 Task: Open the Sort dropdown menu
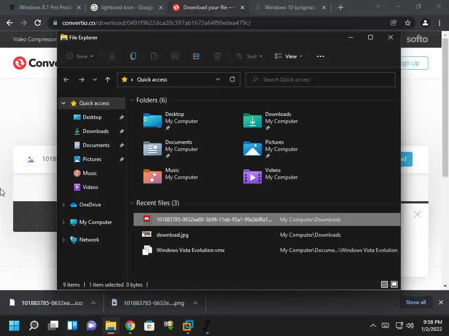pyautogui.click(x=249, y=56)
